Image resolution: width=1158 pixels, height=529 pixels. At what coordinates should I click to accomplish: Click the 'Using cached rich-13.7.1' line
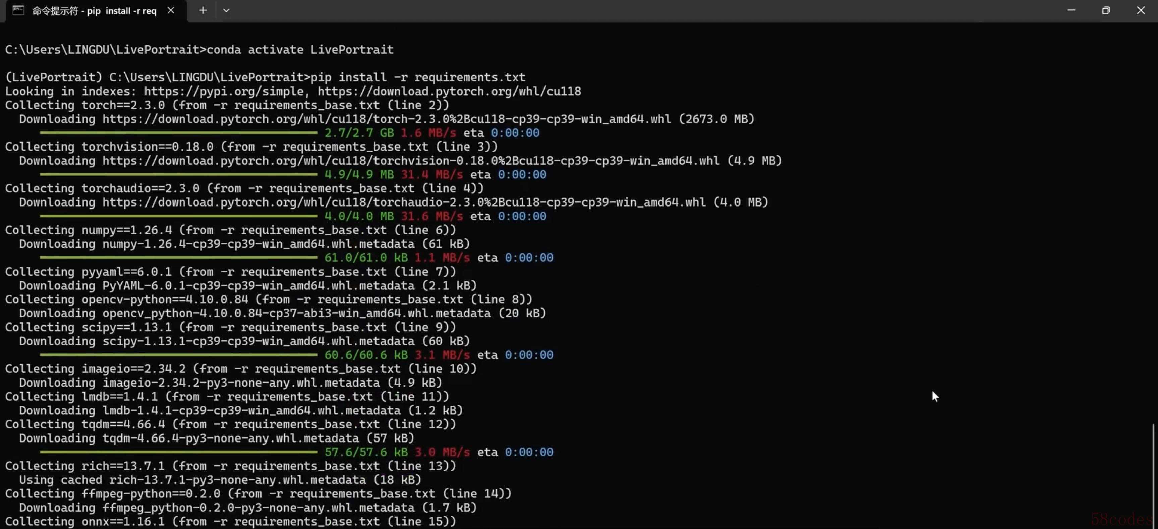coord(220,480)
